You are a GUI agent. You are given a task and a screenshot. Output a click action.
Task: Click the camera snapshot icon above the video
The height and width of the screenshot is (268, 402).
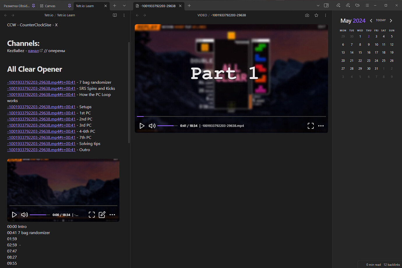pyautogui.click(x=307, y=15)
